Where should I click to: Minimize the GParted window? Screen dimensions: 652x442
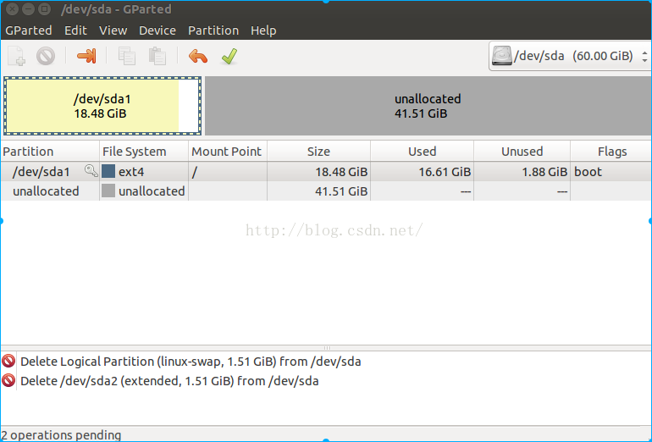(x=28, y=8)
